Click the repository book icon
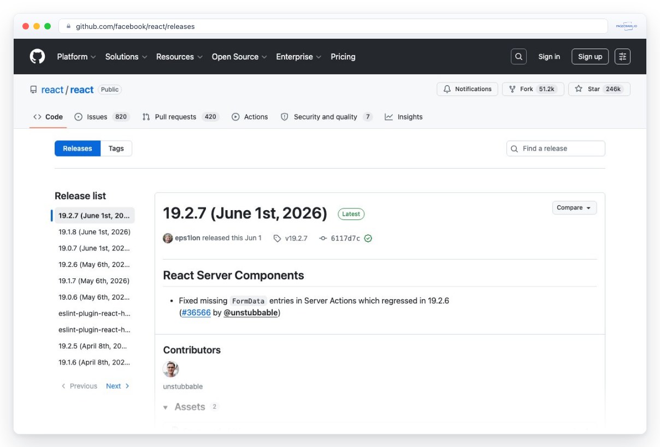Screen dimensions: 660x447 (x=34, y=90)
